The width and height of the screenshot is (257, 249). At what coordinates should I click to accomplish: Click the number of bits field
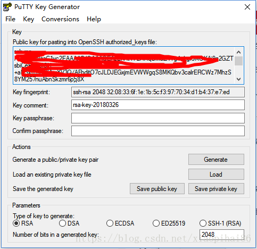(x=222, y=235)
